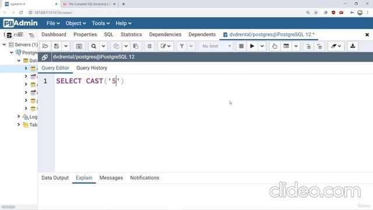Open save options dropdown arrow

[x=66, y=46]
